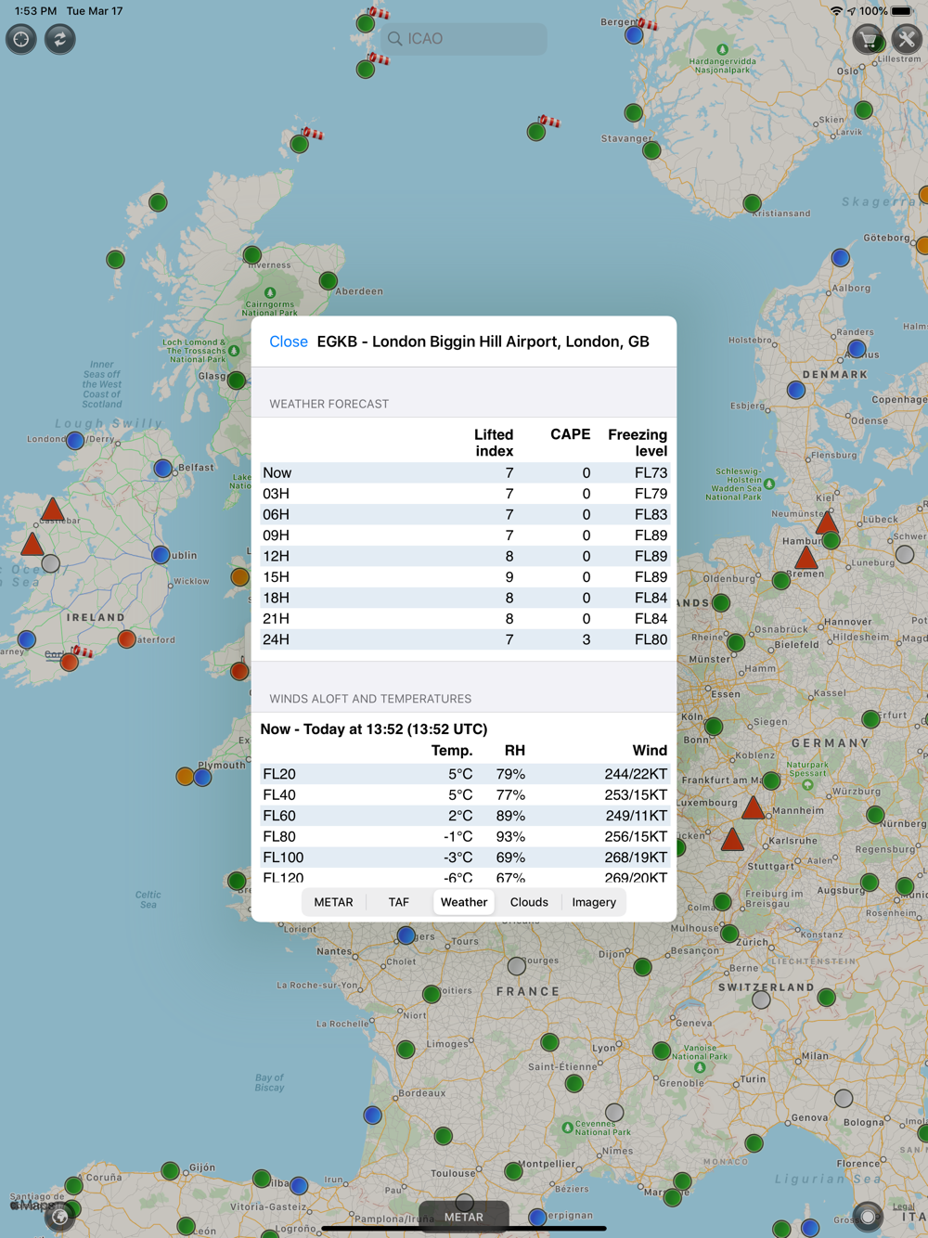Open the Clouds tab
The width and height of the screenshot is (928, 1238).
[x=529, y=902]
